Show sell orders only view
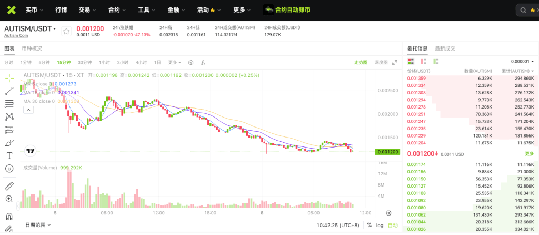Image resolution: width=539 pixels, height=235 pixels. (x=424, y=62)
